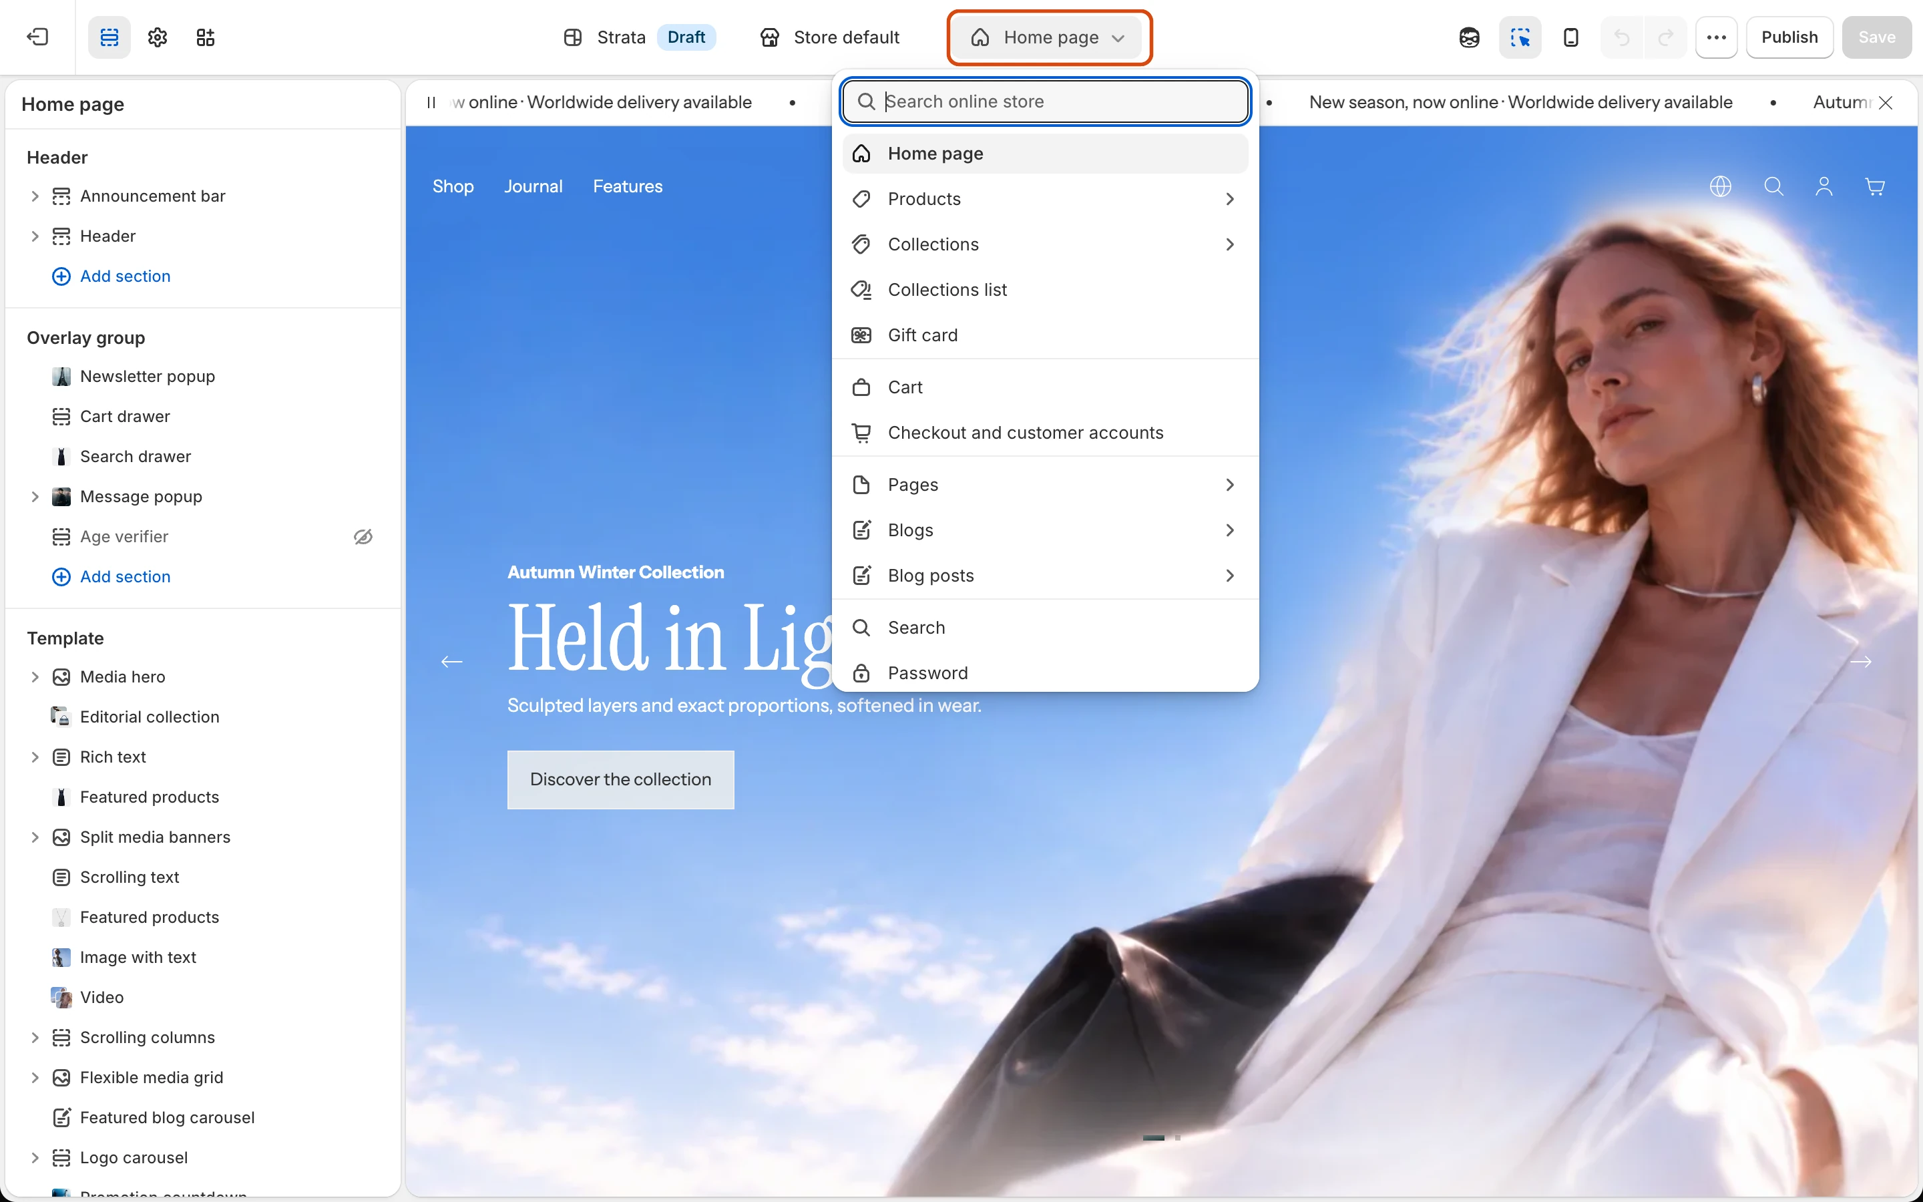This screenshot has height=1202, width=1923.
Task: Open Checkout and customer accounts
Action: coord(1046,433)
